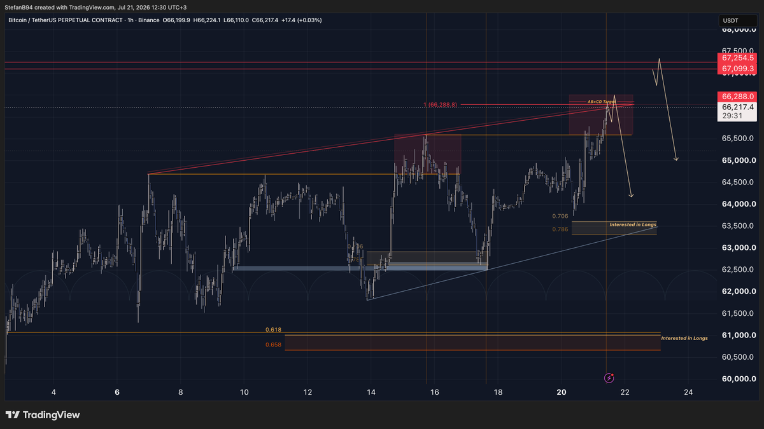
Task: Select the 0.786 Fibonacci label near Interested in Longs
Action: pos(560,229)
